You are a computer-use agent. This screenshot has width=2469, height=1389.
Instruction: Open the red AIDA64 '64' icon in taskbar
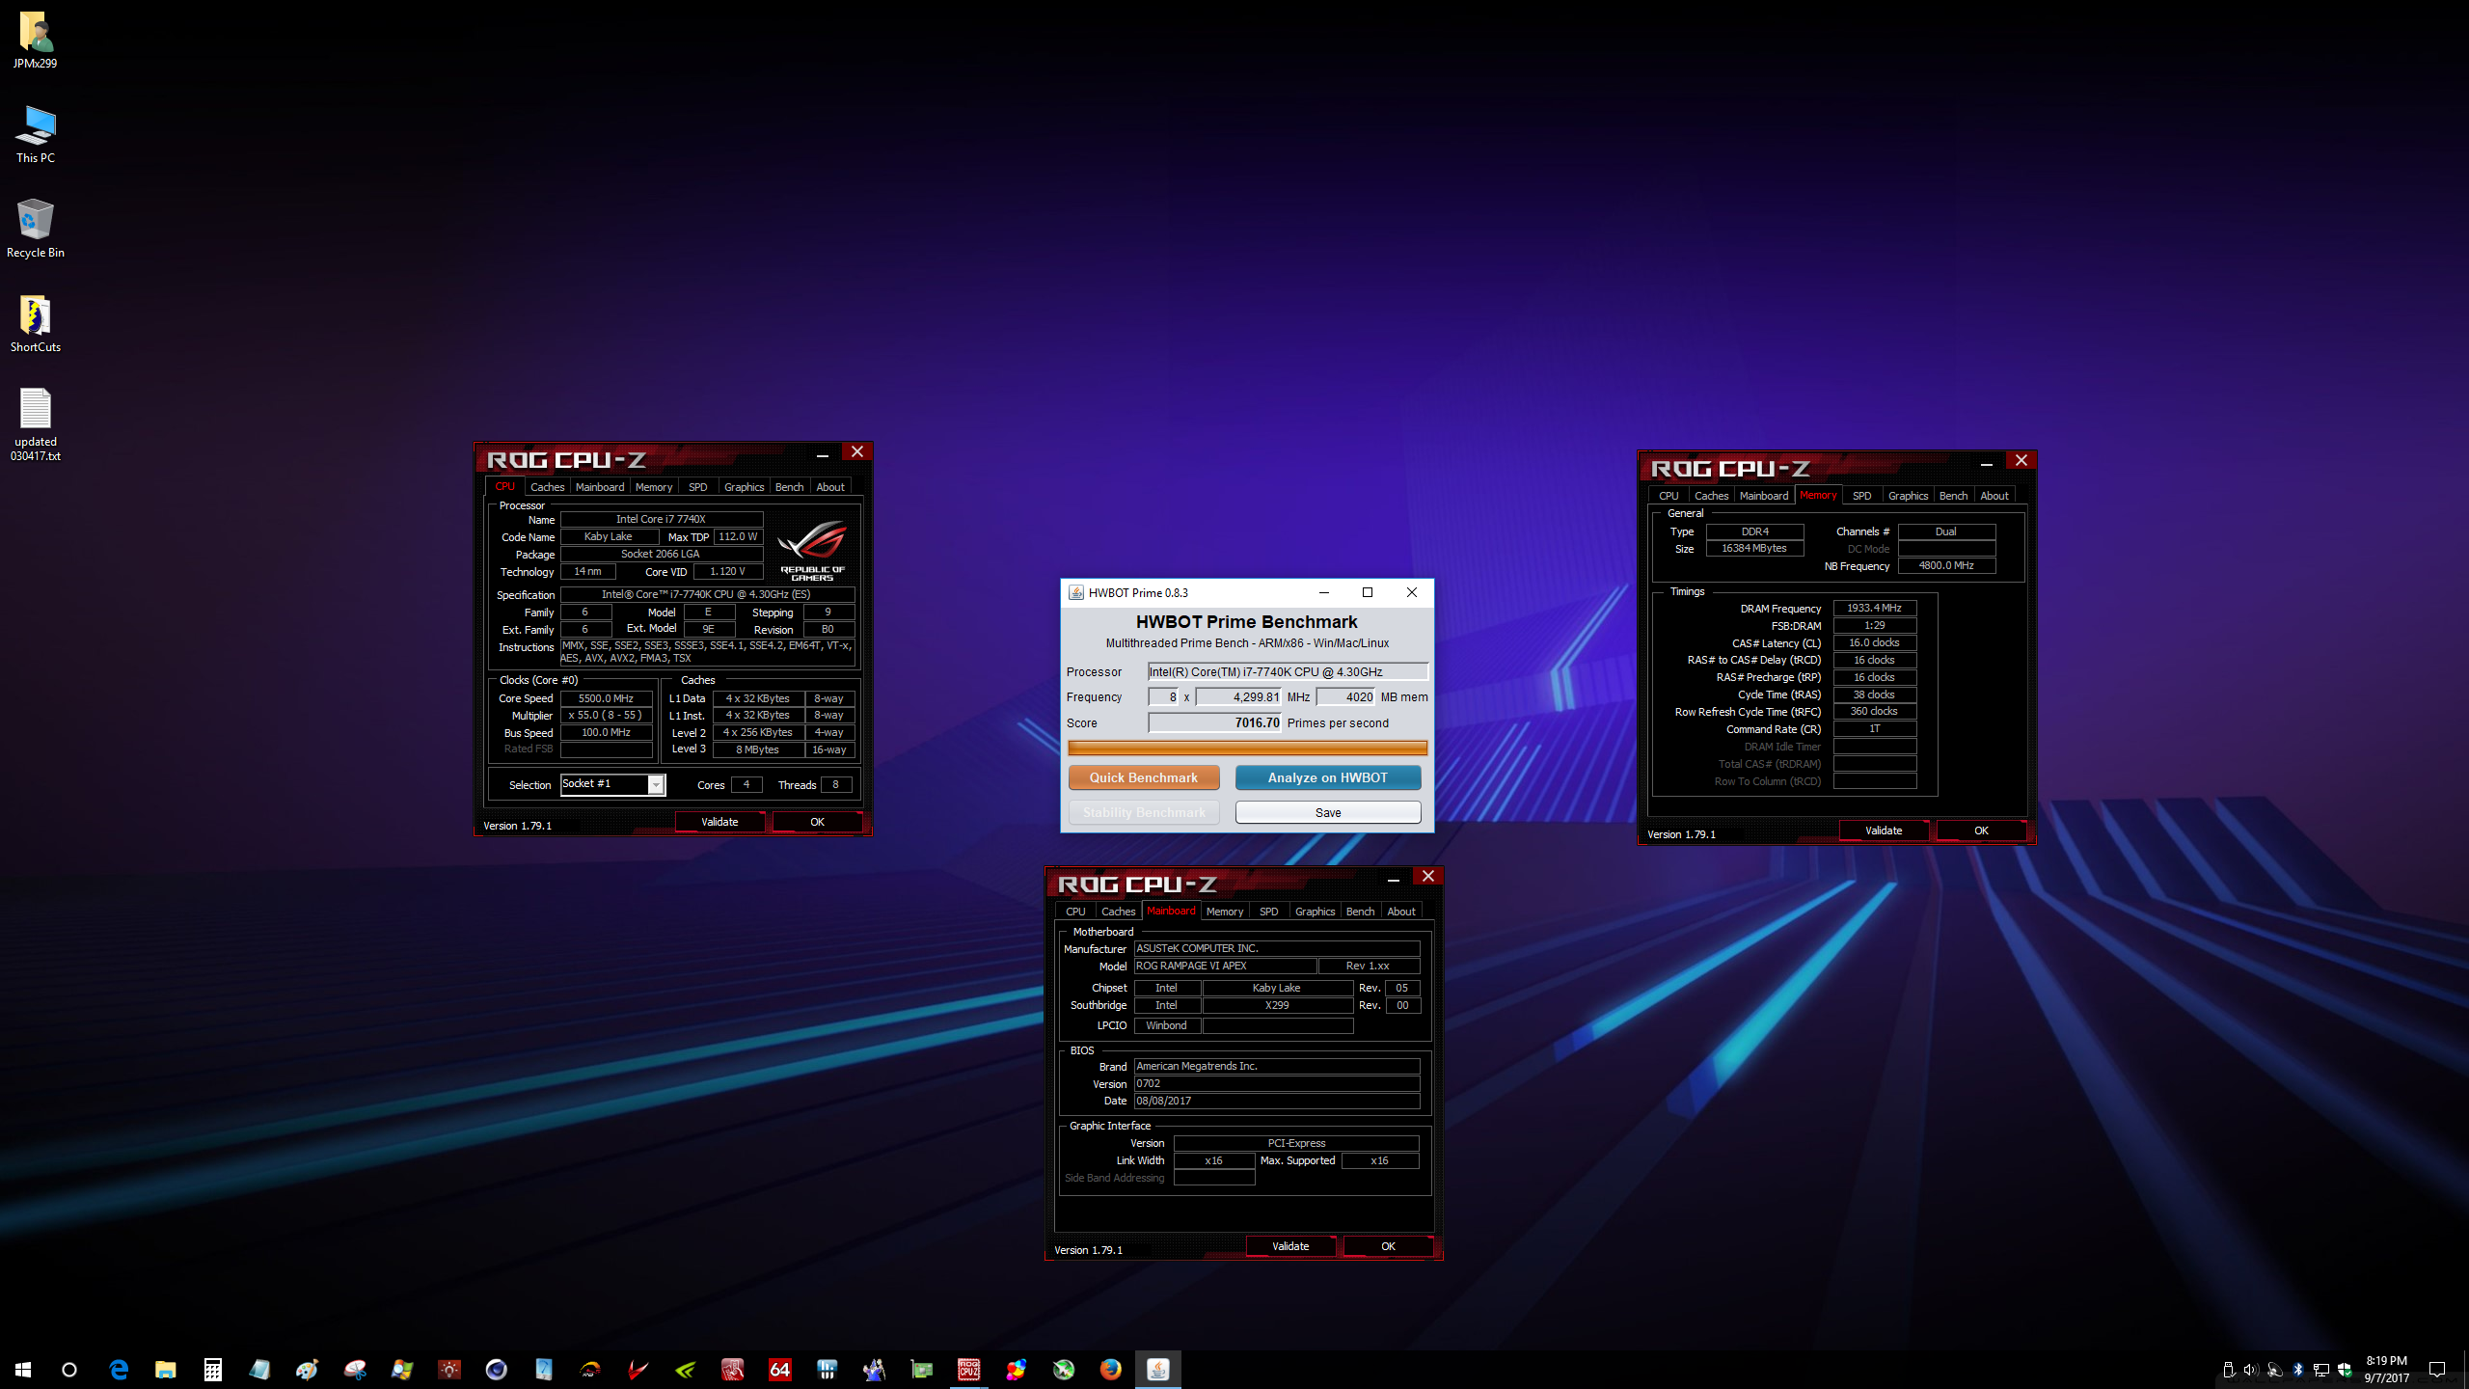[779, 1369]
